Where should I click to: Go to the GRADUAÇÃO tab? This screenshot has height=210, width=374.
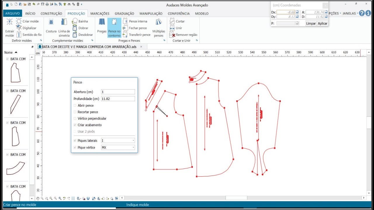click(124, 13)
